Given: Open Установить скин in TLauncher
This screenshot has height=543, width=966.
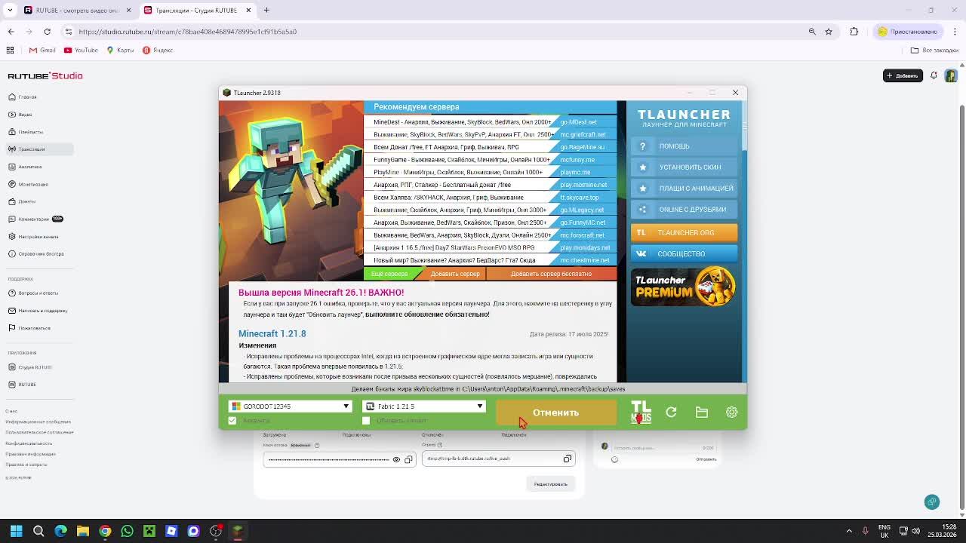Looking at the screenshot, I should [684, 167].
